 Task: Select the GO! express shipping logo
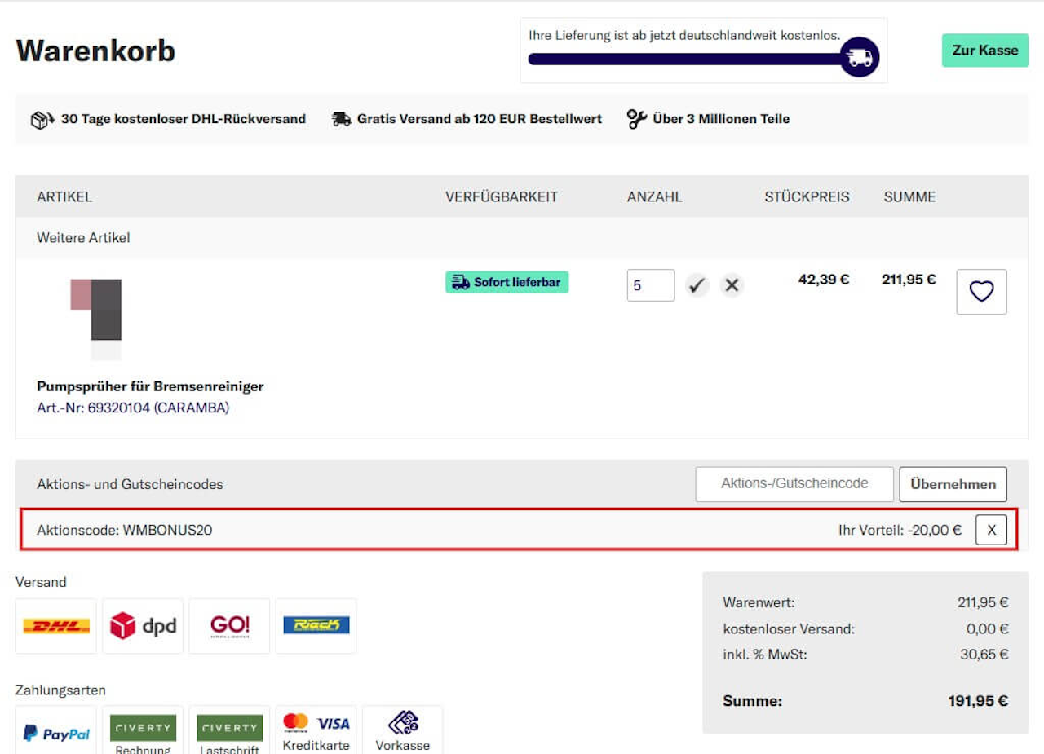[229, 626]
